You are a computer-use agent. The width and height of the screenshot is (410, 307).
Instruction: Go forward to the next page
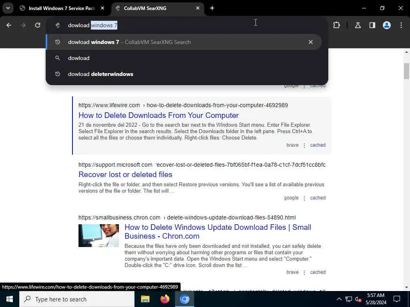click(x=23, y=25)
